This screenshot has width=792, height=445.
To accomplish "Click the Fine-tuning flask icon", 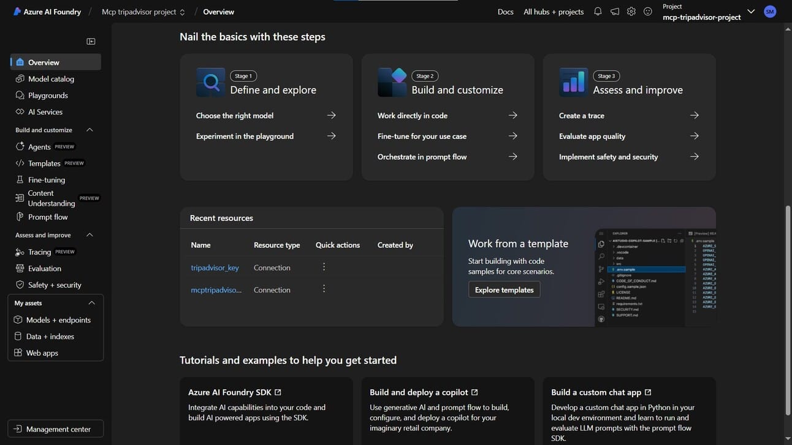I will [20, 180].
